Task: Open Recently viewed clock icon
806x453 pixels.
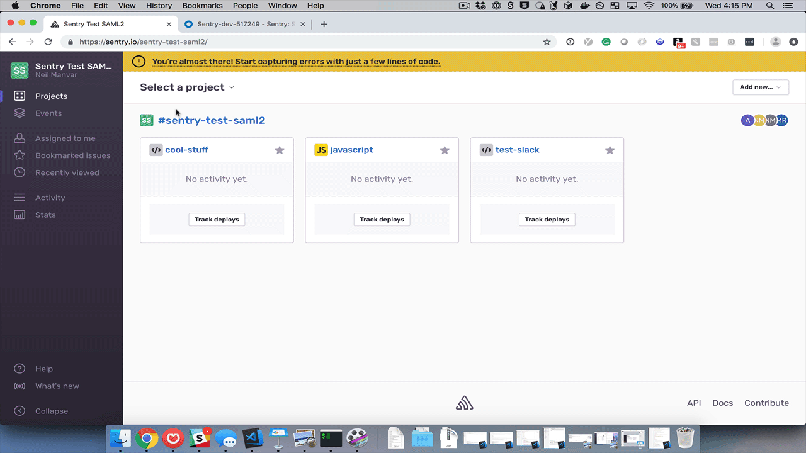Action: click(x=20, y=172)
